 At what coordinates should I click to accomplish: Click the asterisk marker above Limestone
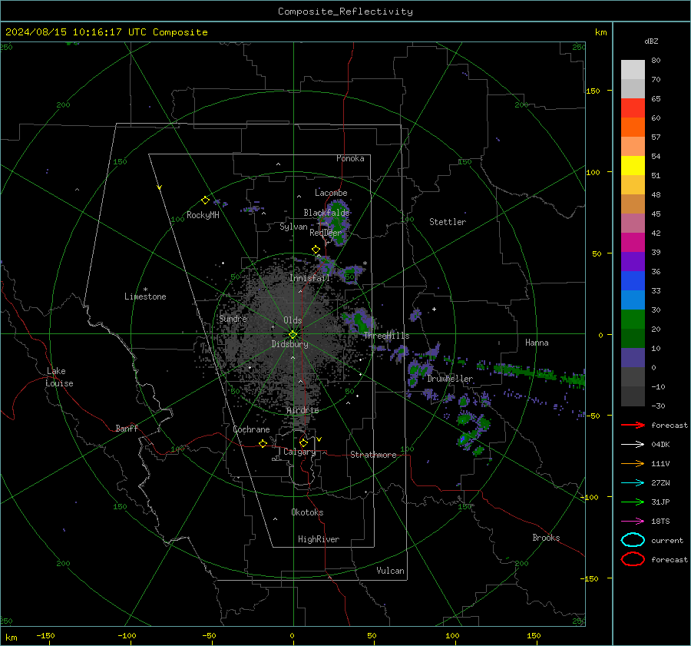(145, 290)
